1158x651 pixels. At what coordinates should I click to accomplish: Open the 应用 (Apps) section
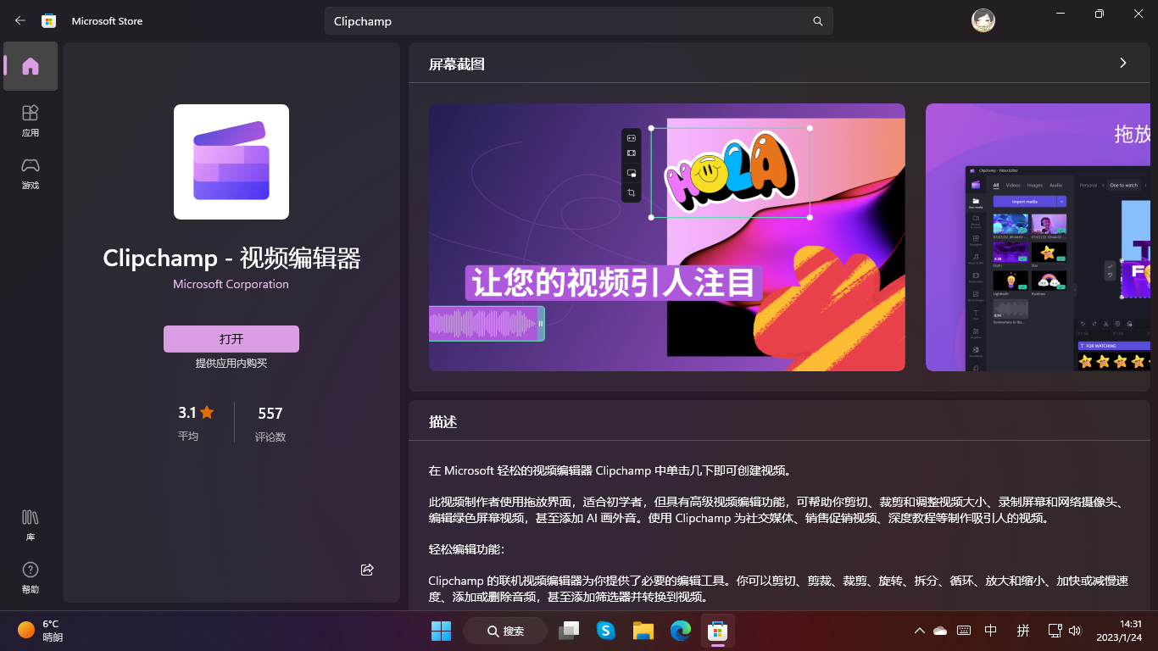point(31,120)
